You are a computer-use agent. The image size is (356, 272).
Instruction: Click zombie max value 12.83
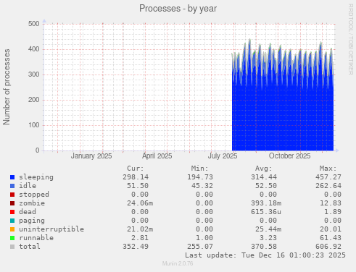point(331,203)
